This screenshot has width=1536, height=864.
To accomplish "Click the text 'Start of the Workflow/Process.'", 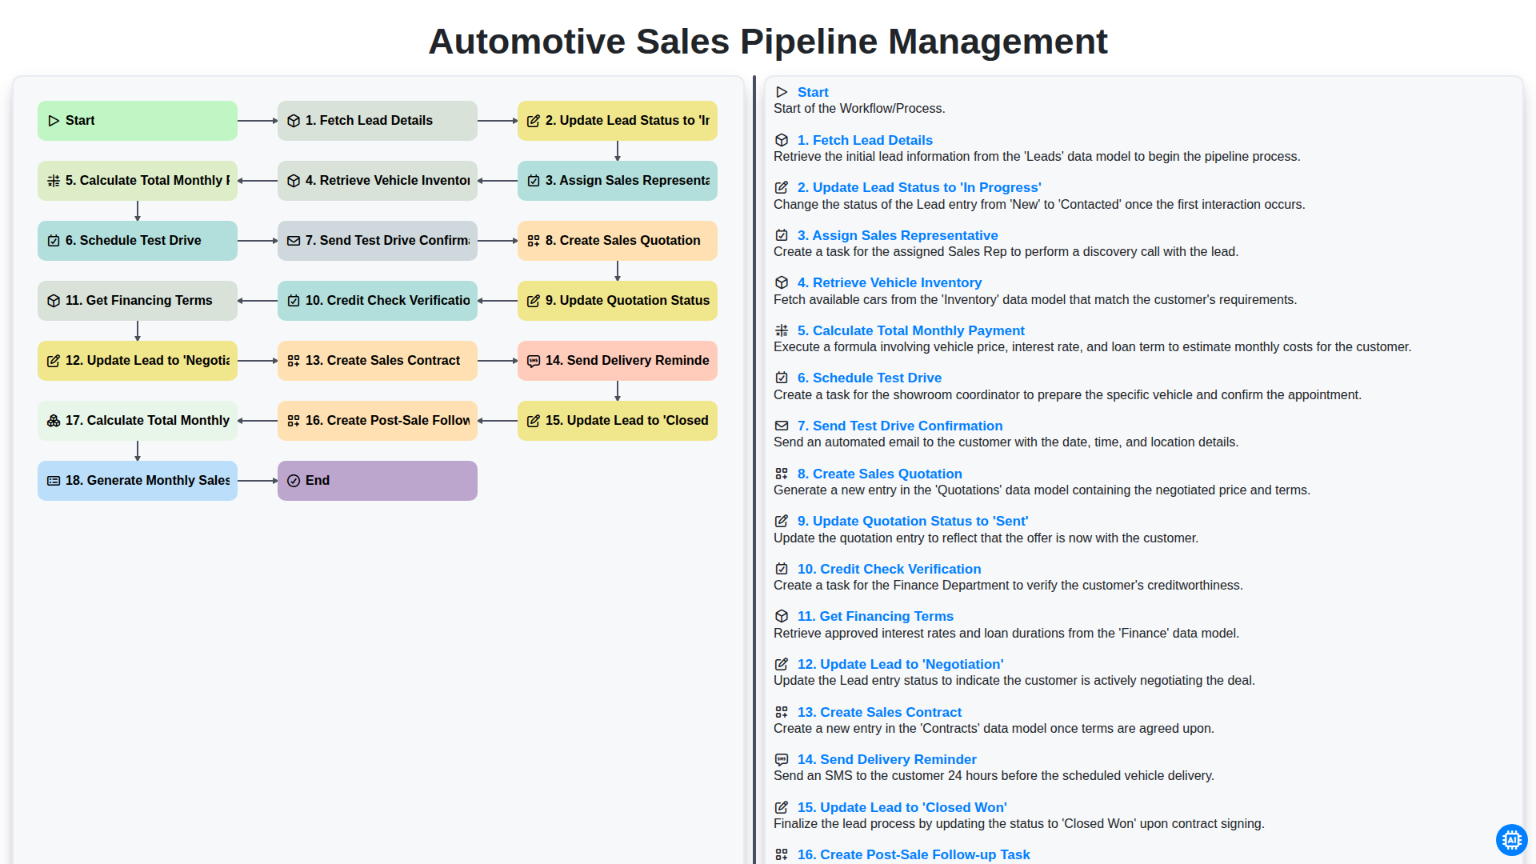I will [x=859, y=109].
